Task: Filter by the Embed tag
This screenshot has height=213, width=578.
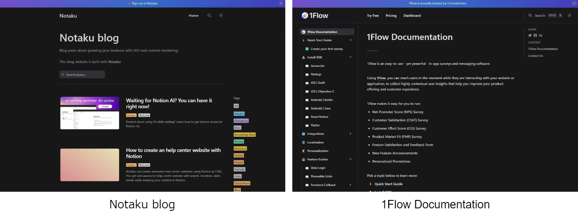Action: tap(239, 162)
